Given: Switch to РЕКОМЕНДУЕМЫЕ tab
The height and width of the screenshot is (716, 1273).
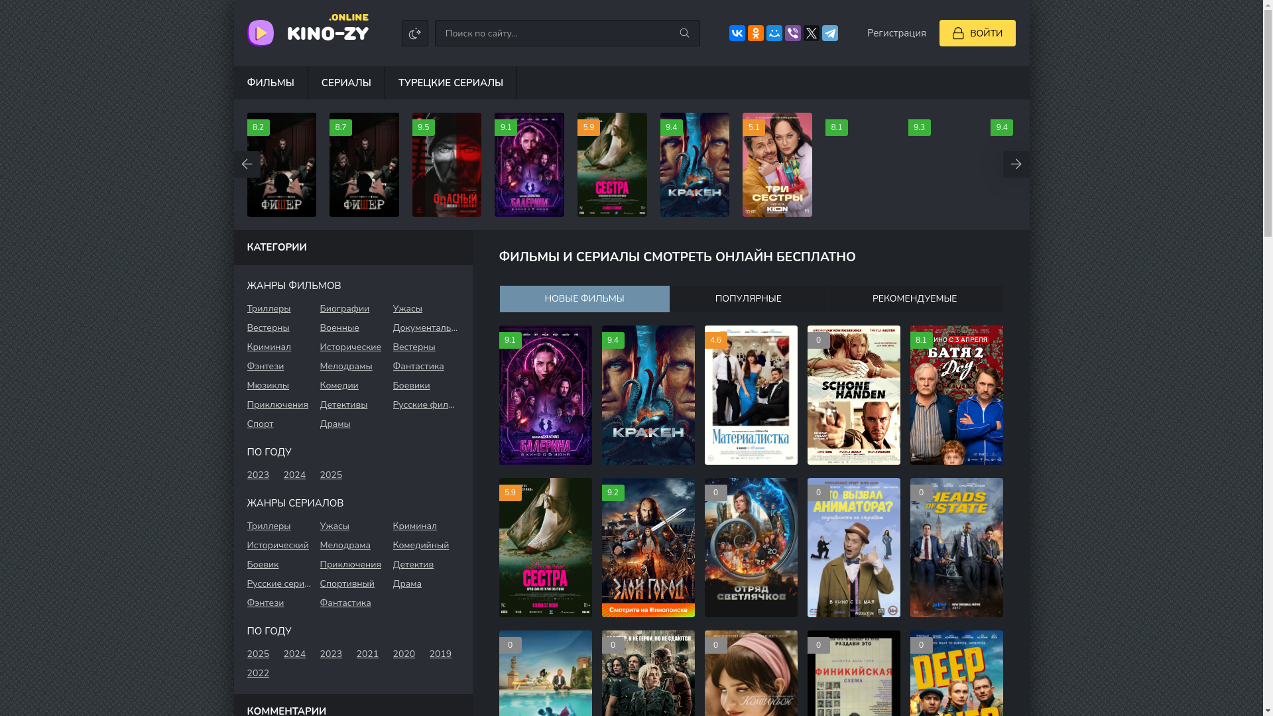Looking at the screenshot, I should click(x=914, y=299).
